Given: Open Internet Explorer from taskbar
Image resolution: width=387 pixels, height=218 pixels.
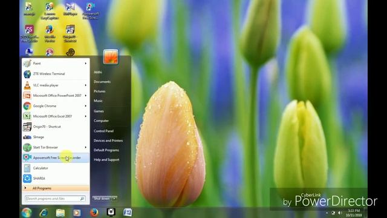Looking at the screenshot, I should point(44,213).
